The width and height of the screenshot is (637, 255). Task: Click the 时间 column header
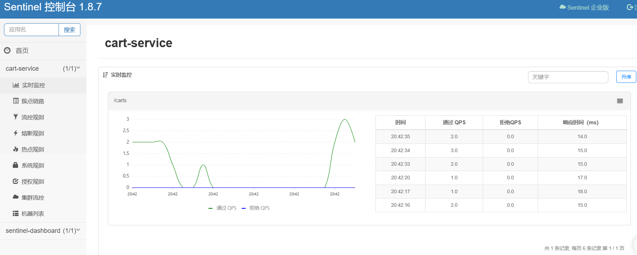(x=400, y=122)
